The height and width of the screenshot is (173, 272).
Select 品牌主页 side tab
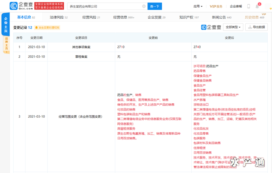coord(6,45)
